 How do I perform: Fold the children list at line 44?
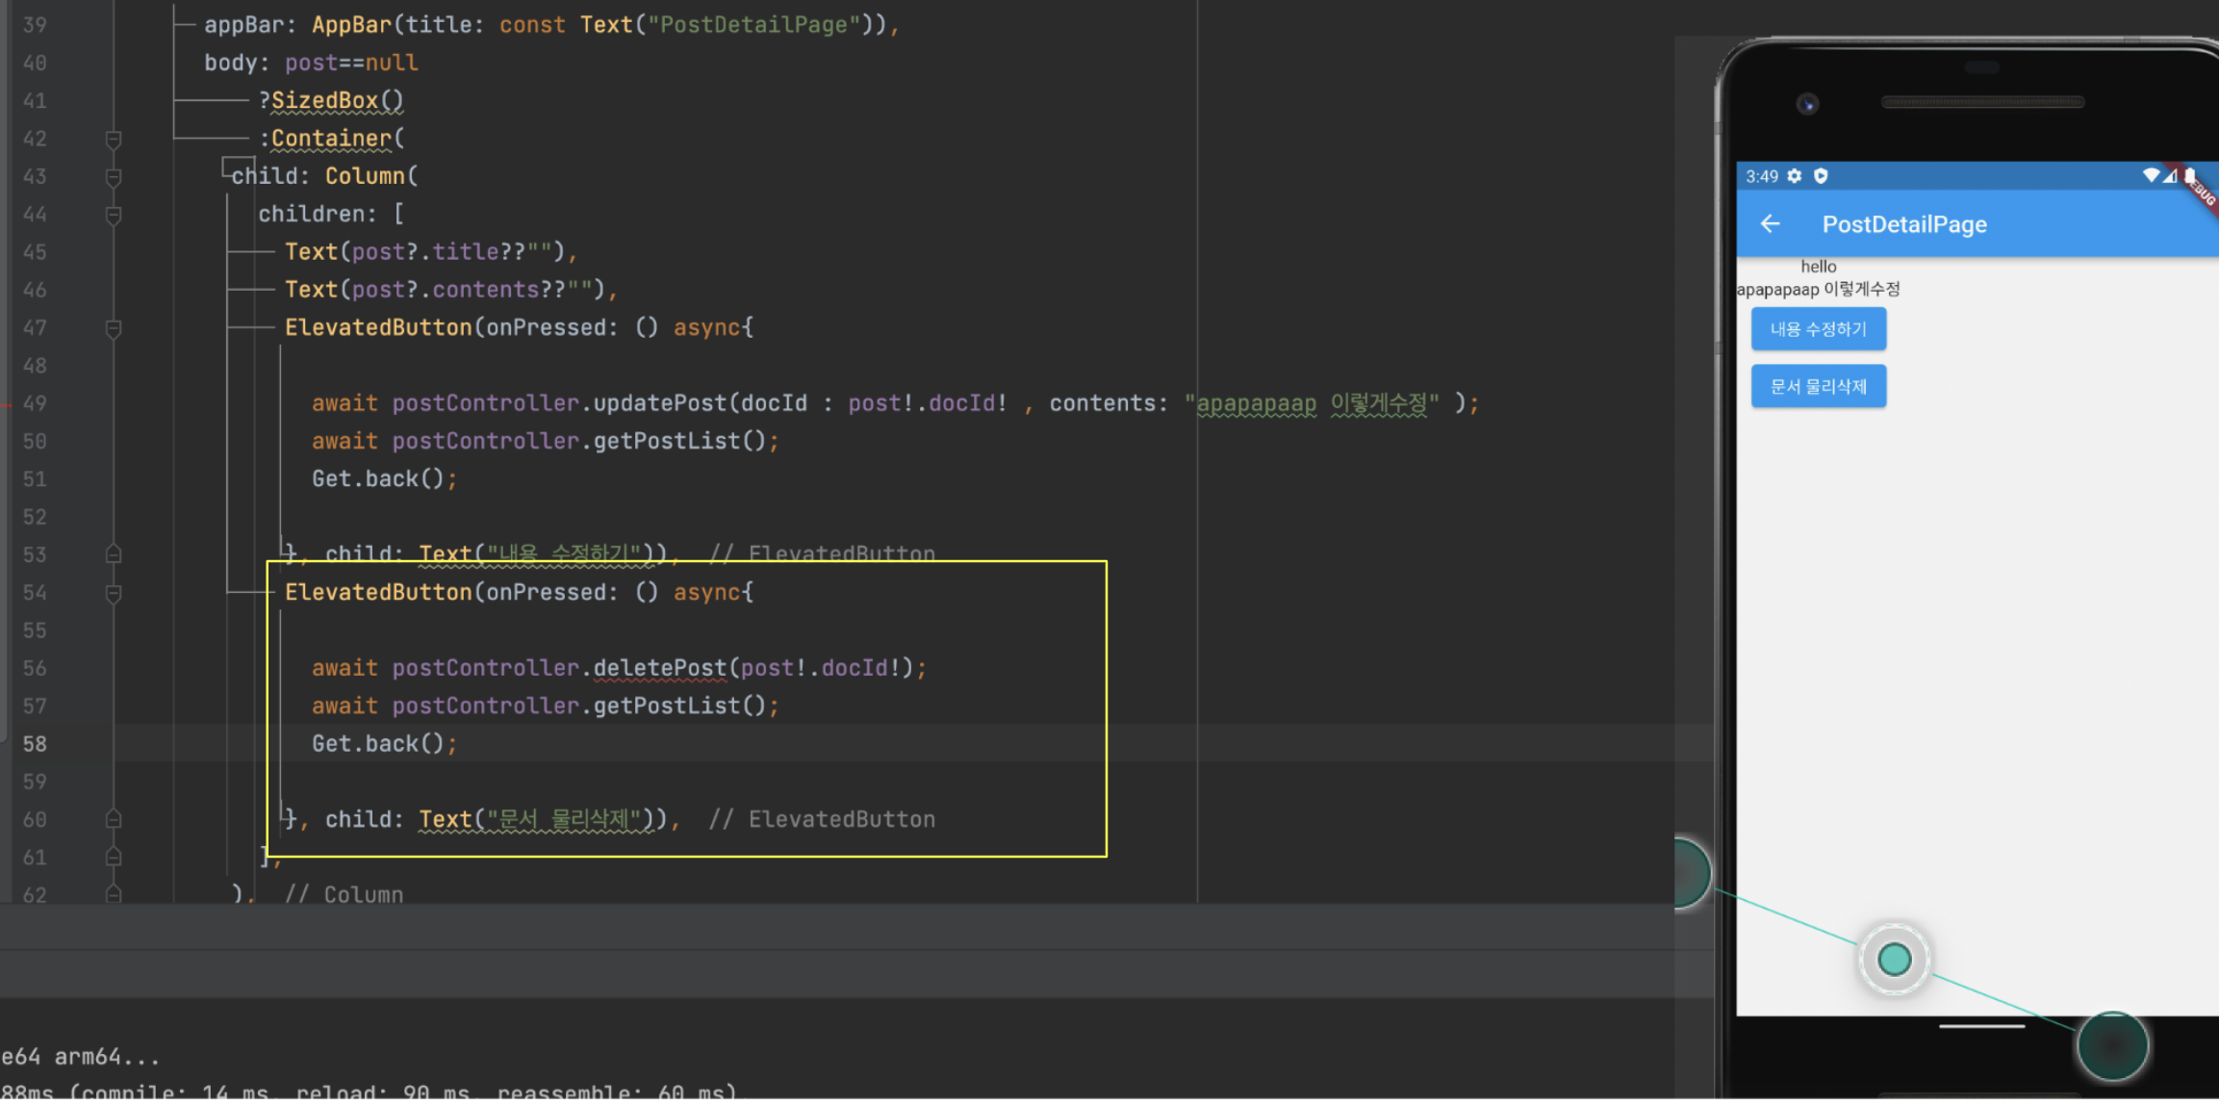[x=114, y=215]
